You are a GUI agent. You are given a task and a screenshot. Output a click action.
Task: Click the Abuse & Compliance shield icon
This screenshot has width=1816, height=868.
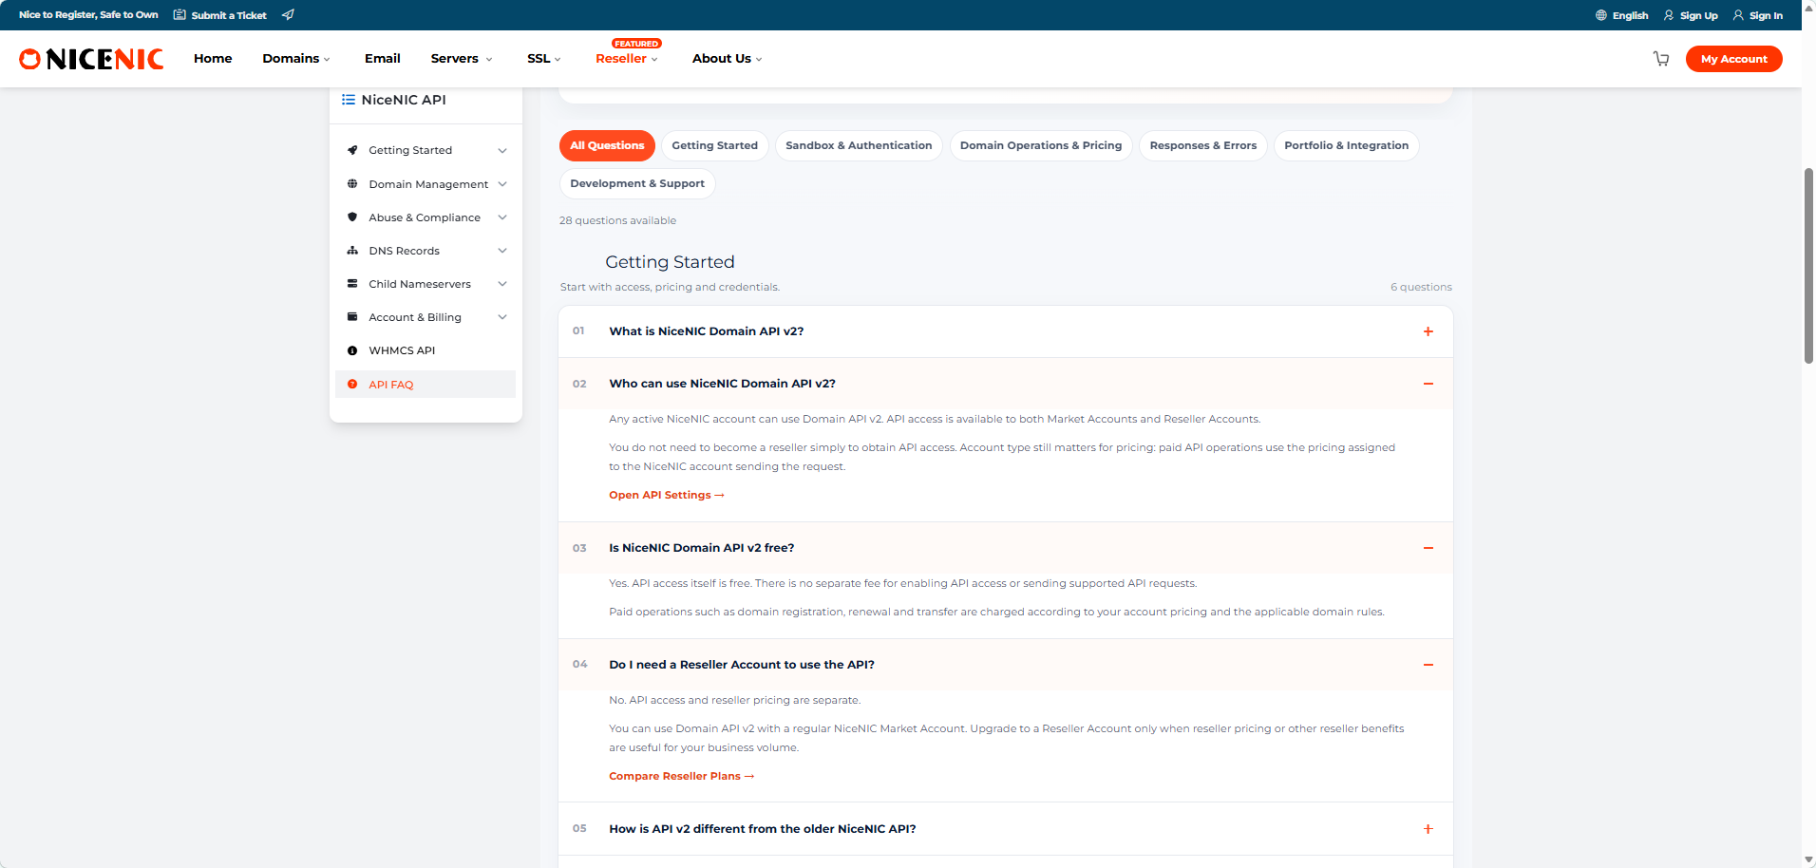(352, 217)
